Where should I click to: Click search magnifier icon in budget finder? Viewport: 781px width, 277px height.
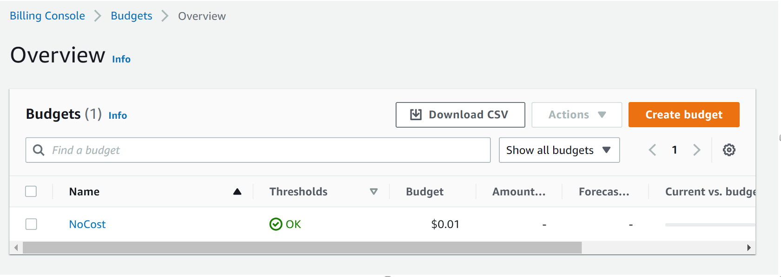pyautogui.click(x=39, y=150)
